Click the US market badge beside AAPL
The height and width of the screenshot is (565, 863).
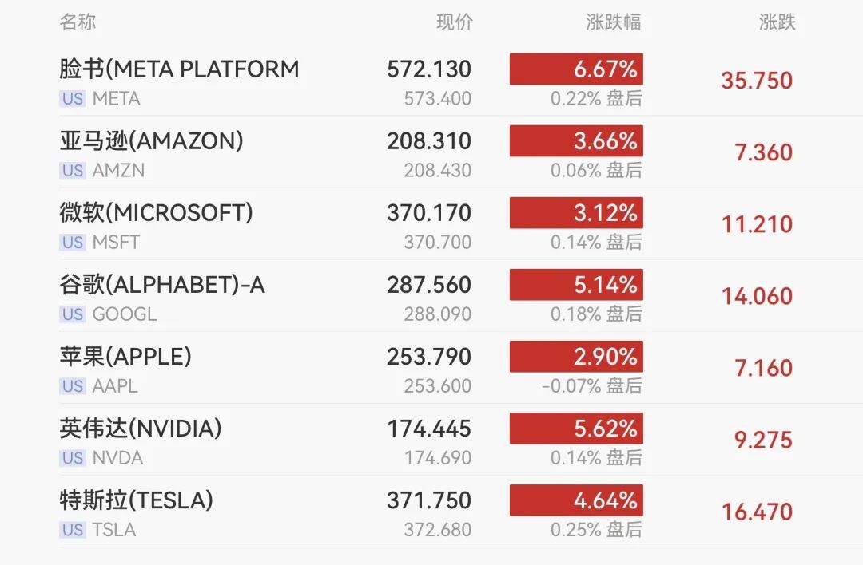coord(73,386)
